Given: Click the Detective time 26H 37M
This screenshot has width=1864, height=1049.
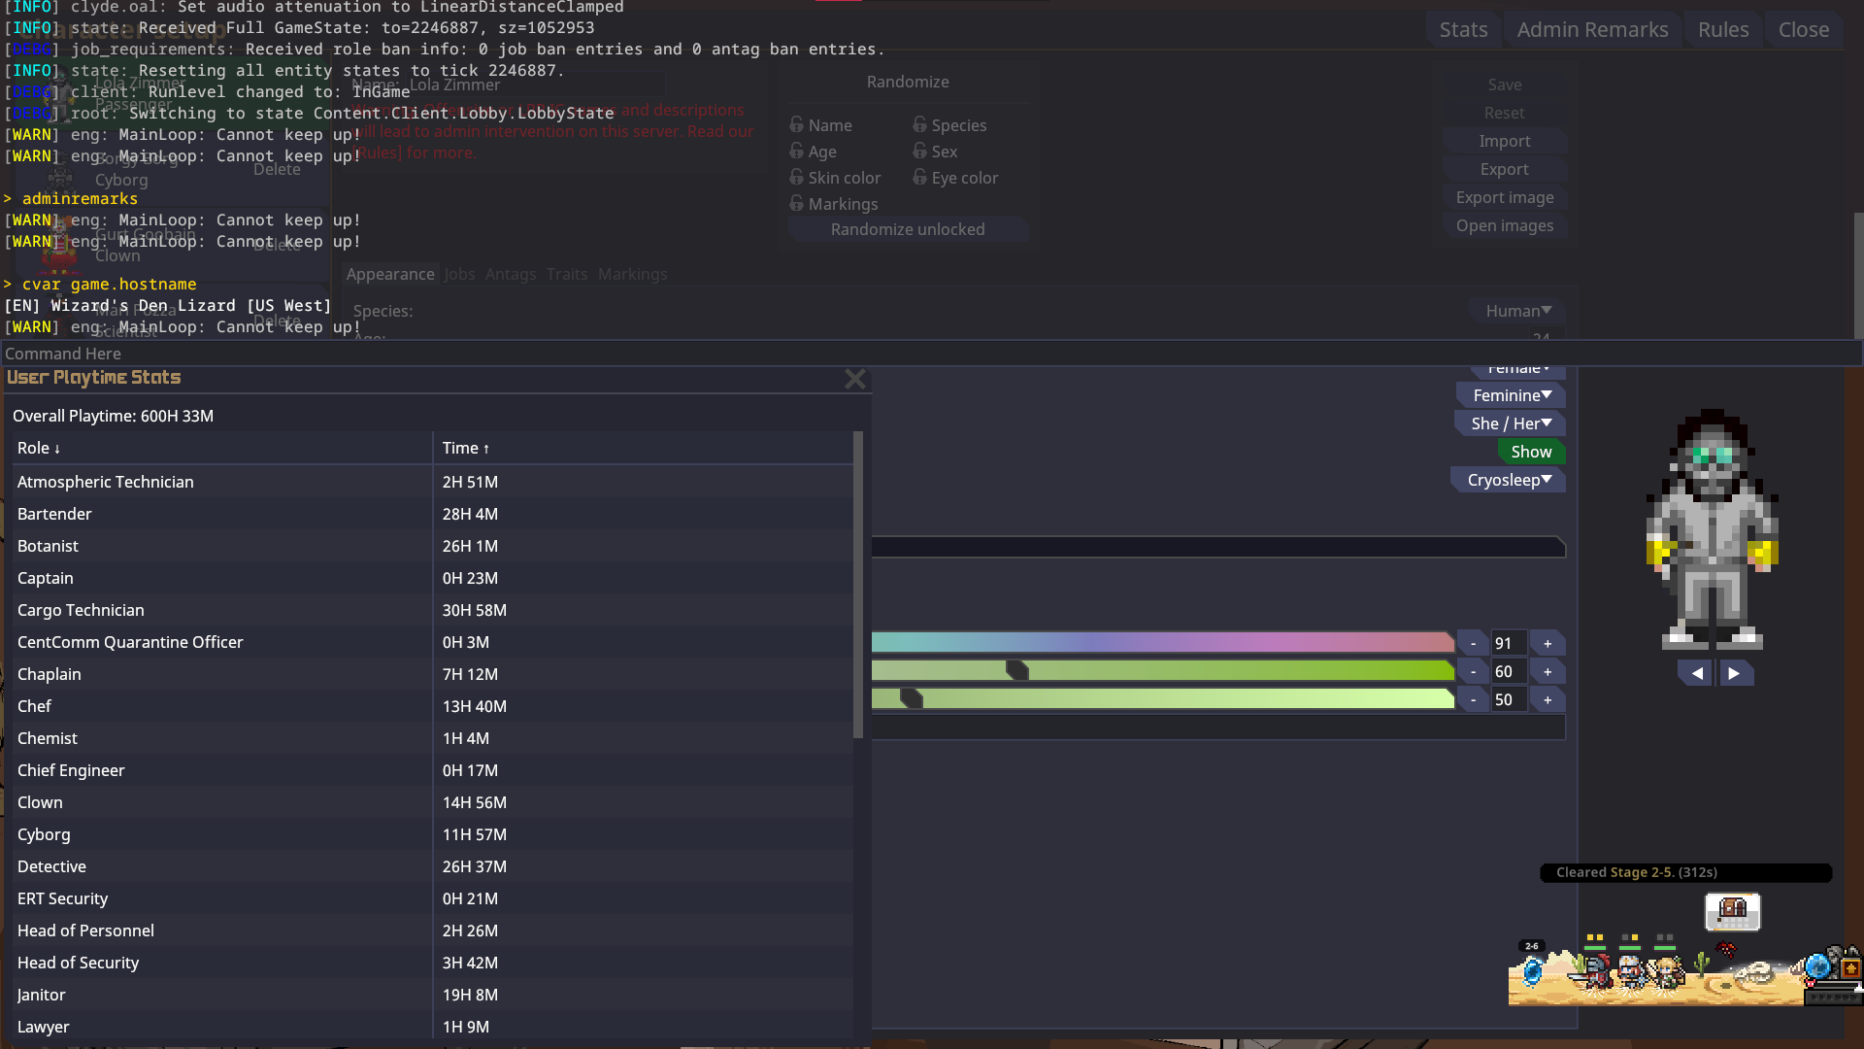Looking at the screenshot, I should pos(475,866).
